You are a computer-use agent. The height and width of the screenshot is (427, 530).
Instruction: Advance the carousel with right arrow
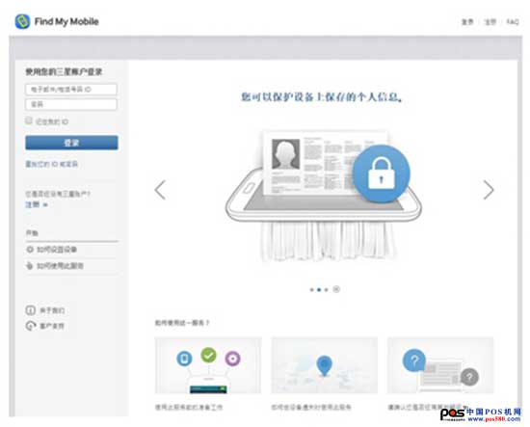489,190
